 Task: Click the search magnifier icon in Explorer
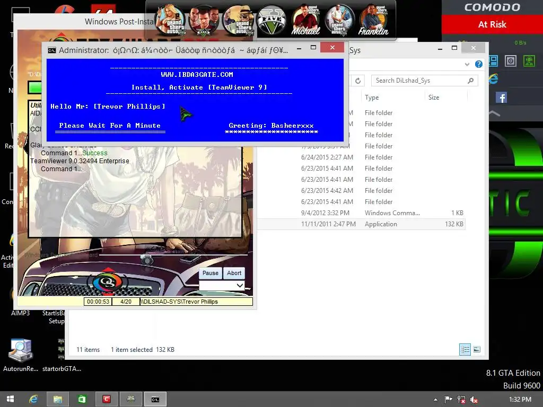(x=470, y=81)
